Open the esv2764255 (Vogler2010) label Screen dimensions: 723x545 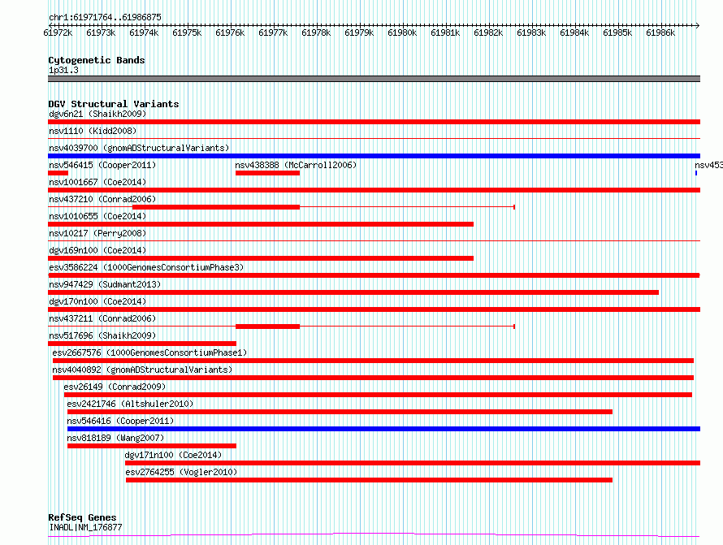181,472
